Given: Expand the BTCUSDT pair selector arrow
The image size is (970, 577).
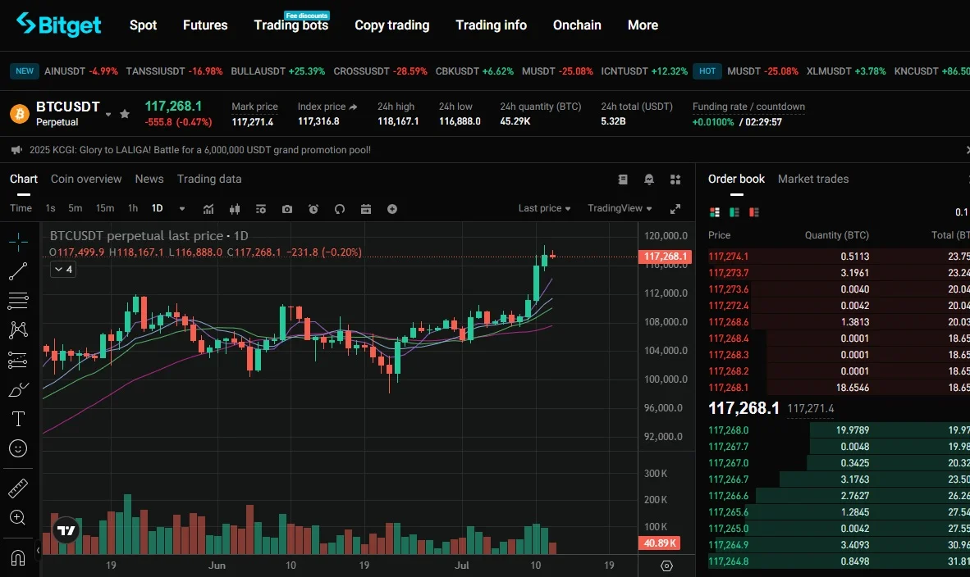Looking at the screenshot, I should [108, 115].
